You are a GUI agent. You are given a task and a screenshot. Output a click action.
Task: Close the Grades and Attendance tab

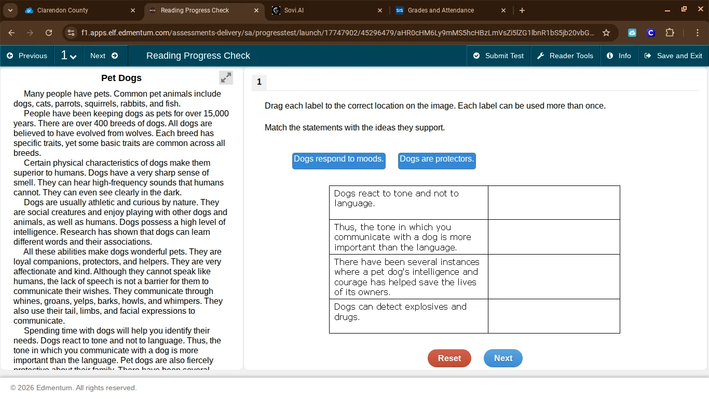pos(503,10)
